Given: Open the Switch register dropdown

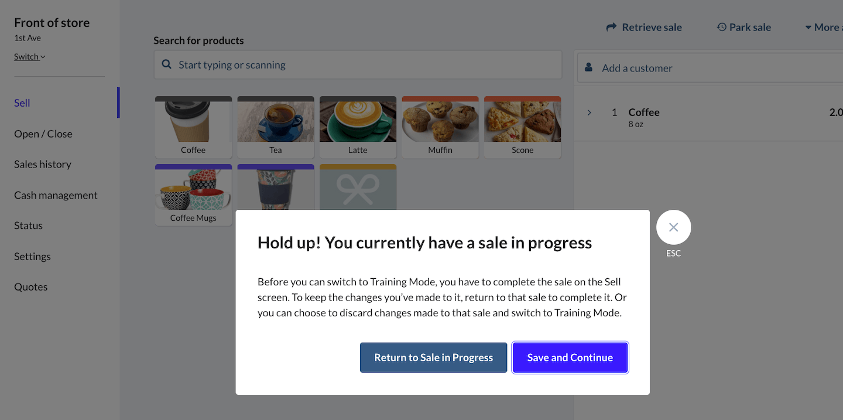Looking at the screenshot, I should point(29,57).
